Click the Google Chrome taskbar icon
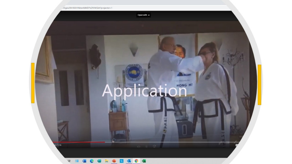292x164 pixels. pos(136,161)
